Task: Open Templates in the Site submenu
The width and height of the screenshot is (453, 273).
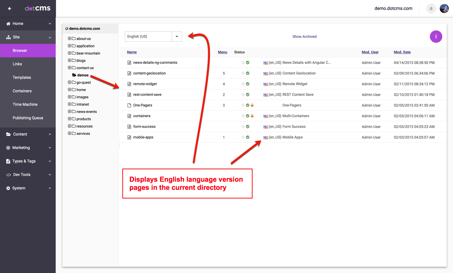Action: pos(22,78)
